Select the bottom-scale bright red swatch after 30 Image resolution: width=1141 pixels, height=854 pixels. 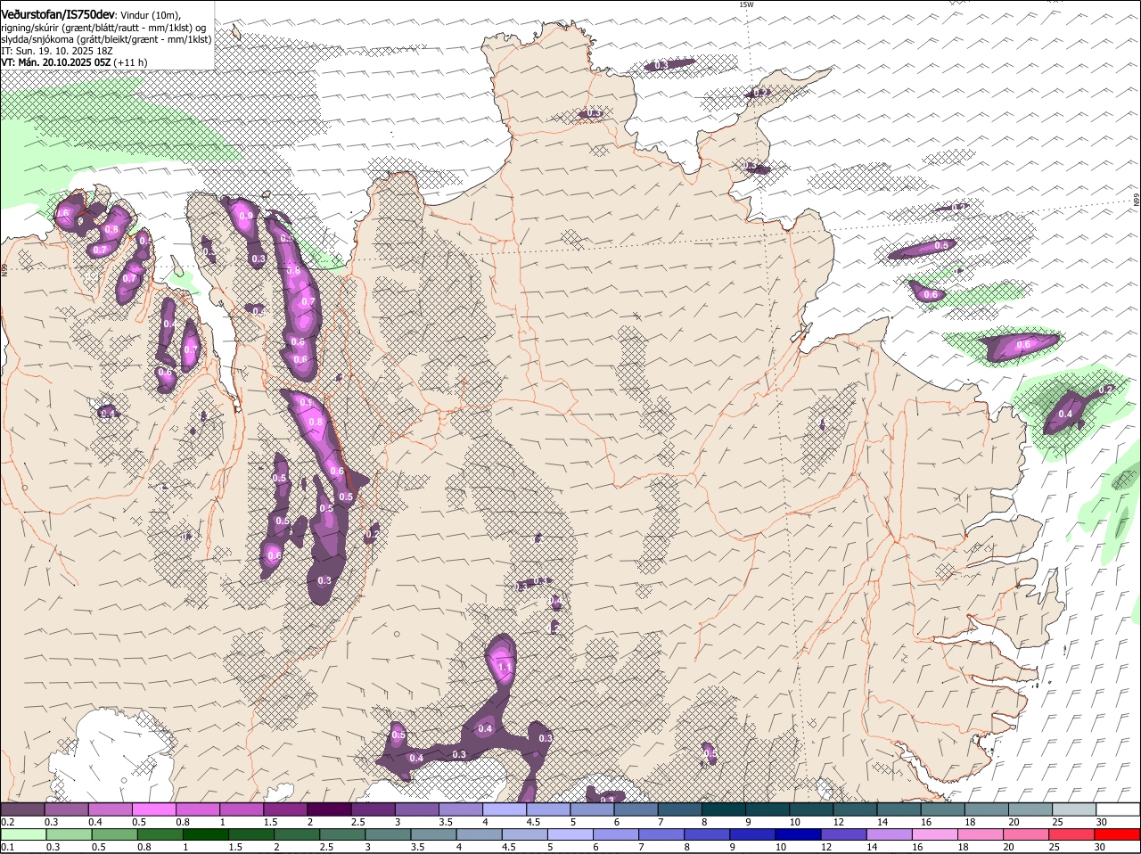point(1119,834)
